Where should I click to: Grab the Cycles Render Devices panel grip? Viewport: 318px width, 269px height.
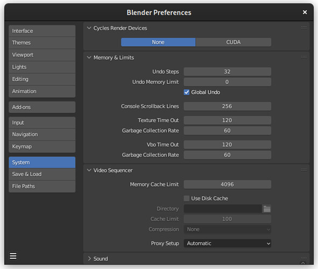click(x=303, y=28)
